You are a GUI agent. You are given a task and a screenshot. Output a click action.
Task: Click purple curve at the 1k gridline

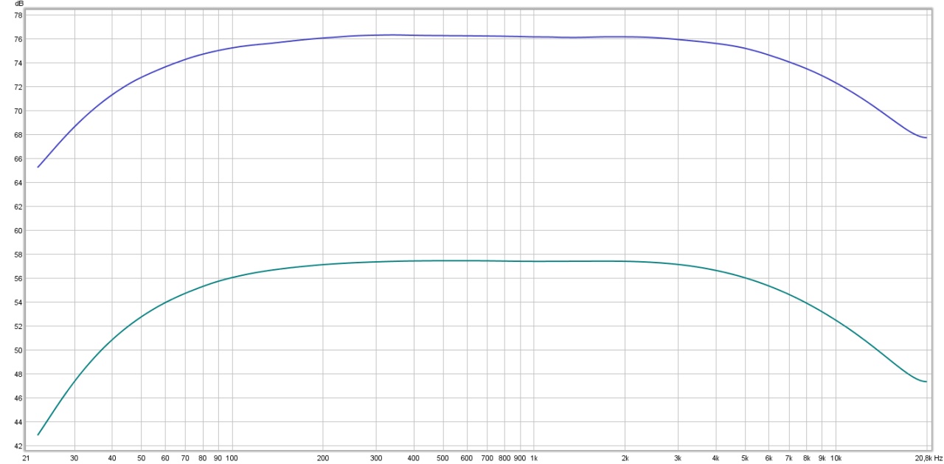point(533,36)
